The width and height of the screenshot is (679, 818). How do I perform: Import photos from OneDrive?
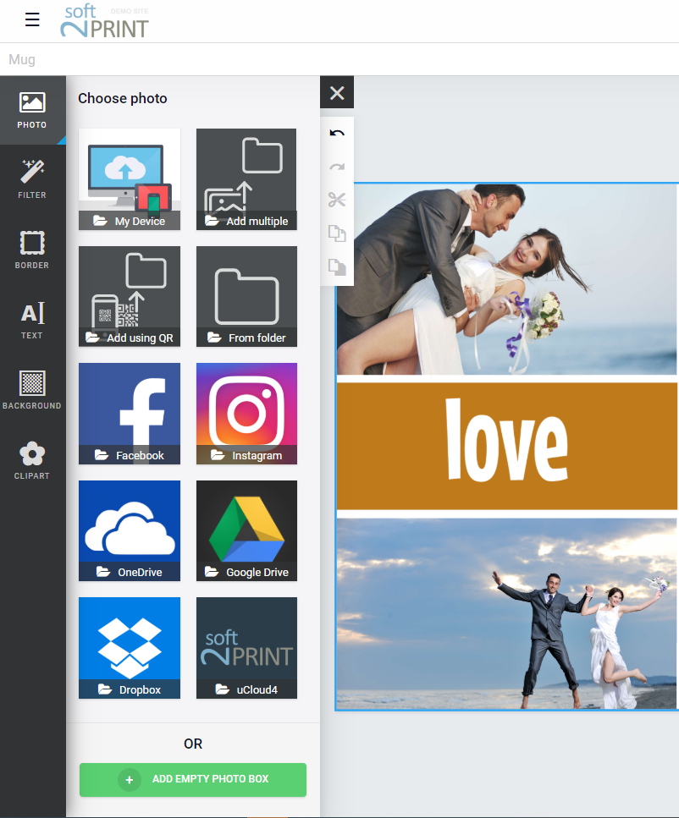pyautogui.click(x=130, y=530)
